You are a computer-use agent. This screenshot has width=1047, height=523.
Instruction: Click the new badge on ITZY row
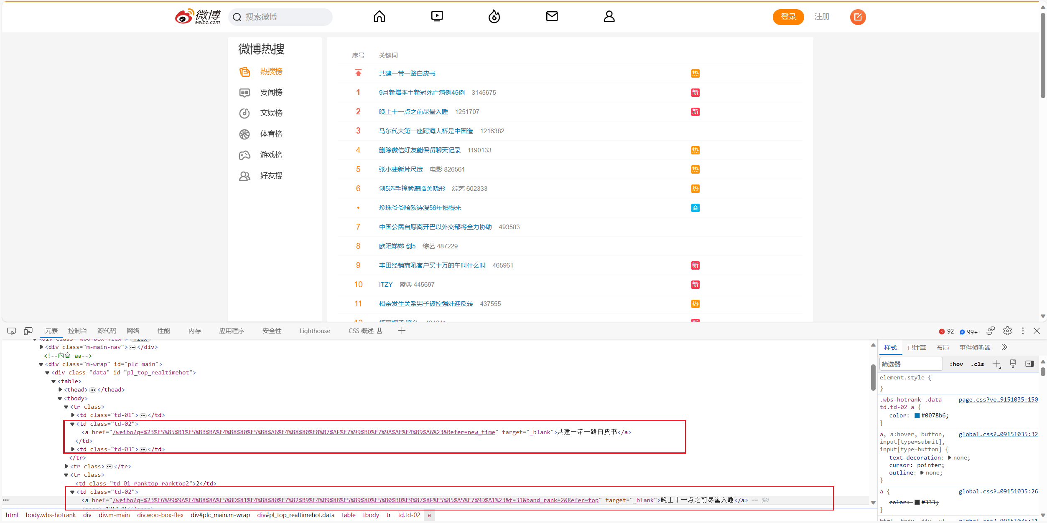(x=695, y=285)
